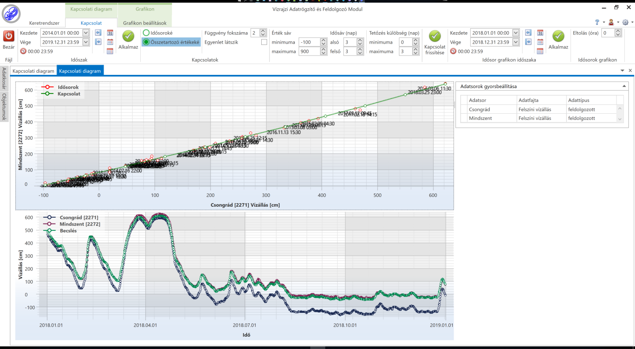This screenshot has width=635, height=349.
Task: Click the Eltolás (óra) stepper
Action: [618, 33]
